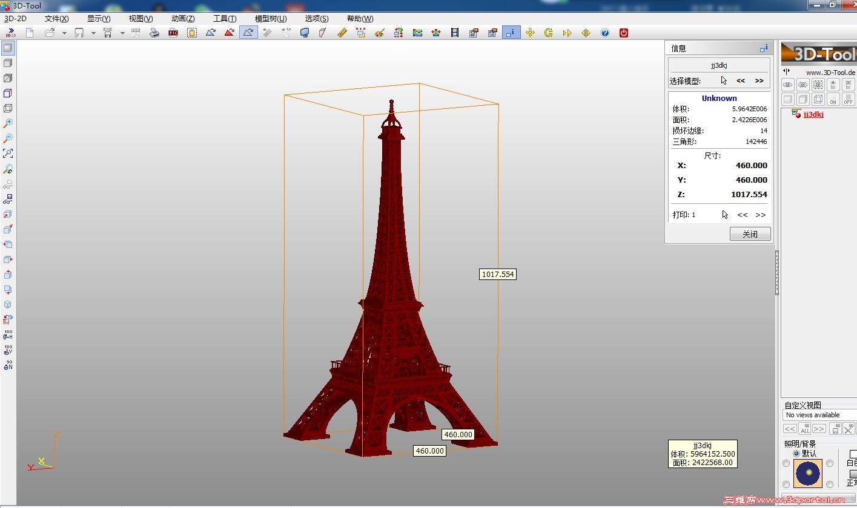
Task: Click the white background swatch
Action: 853,454
